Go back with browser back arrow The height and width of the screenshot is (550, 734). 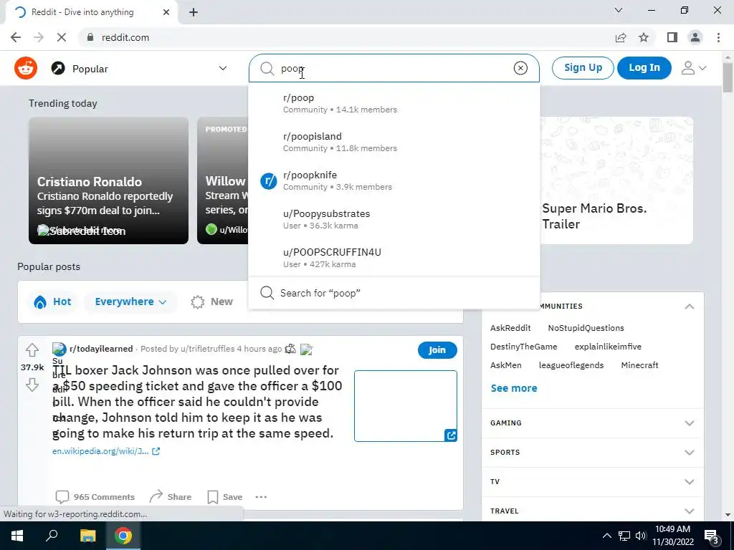pyautogui.click(x=16, y=37)
